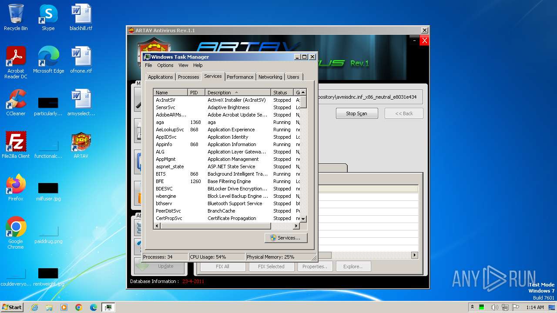Open the Task Manager File menu

pyautogui.click(x=148, y=65)
